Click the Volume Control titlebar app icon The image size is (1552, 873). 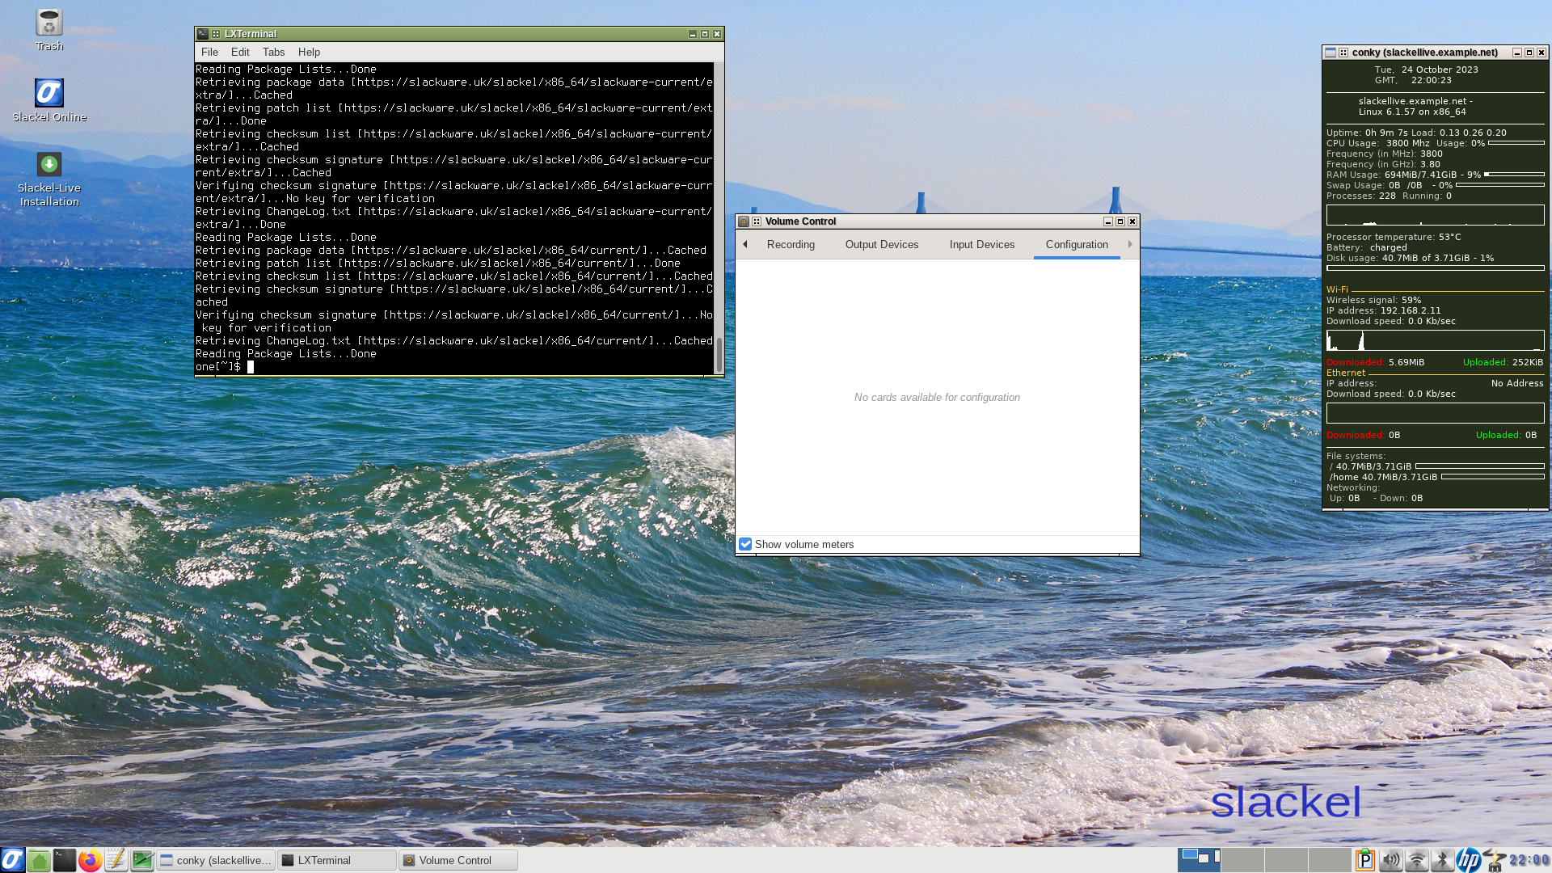(x=744, y=221)
